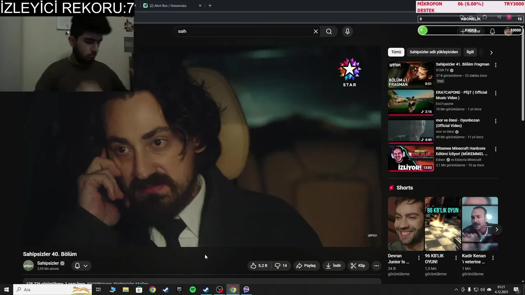The image size is (525, 295).
Task: Open Windows notification center
Action: (x=516, y=290)
